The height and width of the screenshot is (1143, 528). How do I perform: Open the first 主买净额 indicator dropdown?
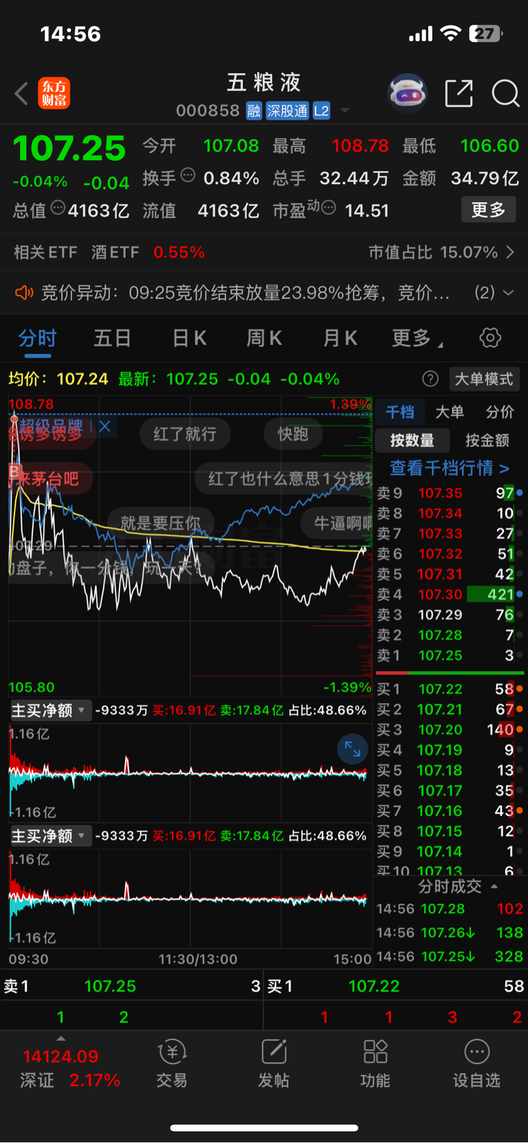[50, 710]
